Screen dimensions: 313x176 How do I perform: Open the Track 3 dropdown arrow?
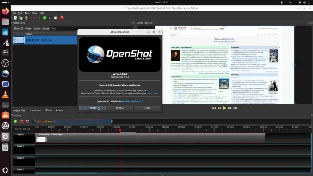(x=15, y=158)
